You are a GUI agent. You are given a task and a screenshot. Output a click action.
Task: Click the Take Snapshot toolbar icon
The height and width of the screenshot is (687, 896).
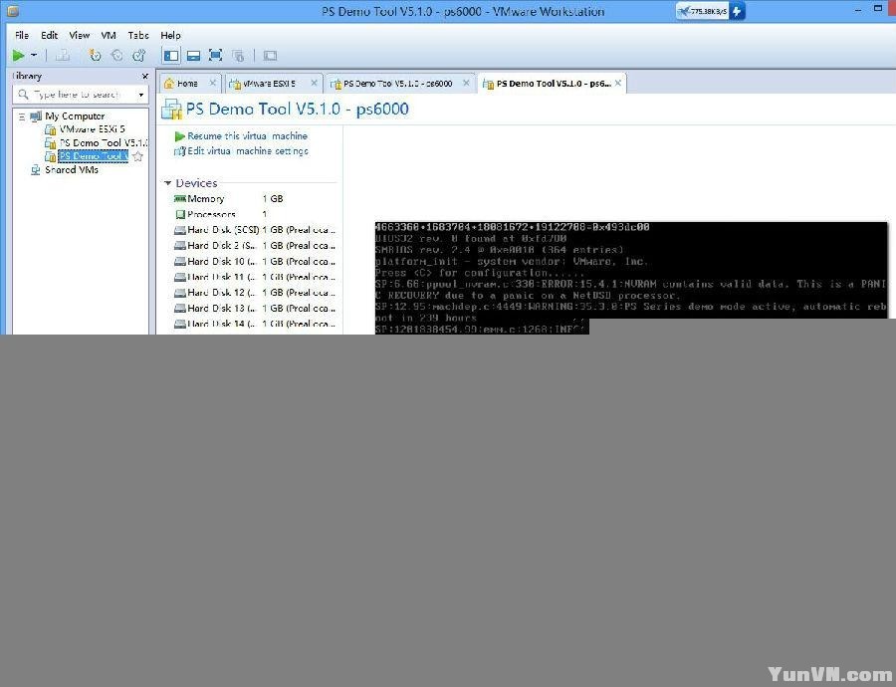click(x=96, y=56)
